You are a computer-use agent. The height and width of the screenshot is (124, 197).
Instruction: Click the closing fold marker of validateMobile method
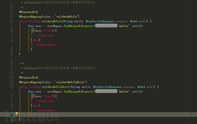click(12, 54)
